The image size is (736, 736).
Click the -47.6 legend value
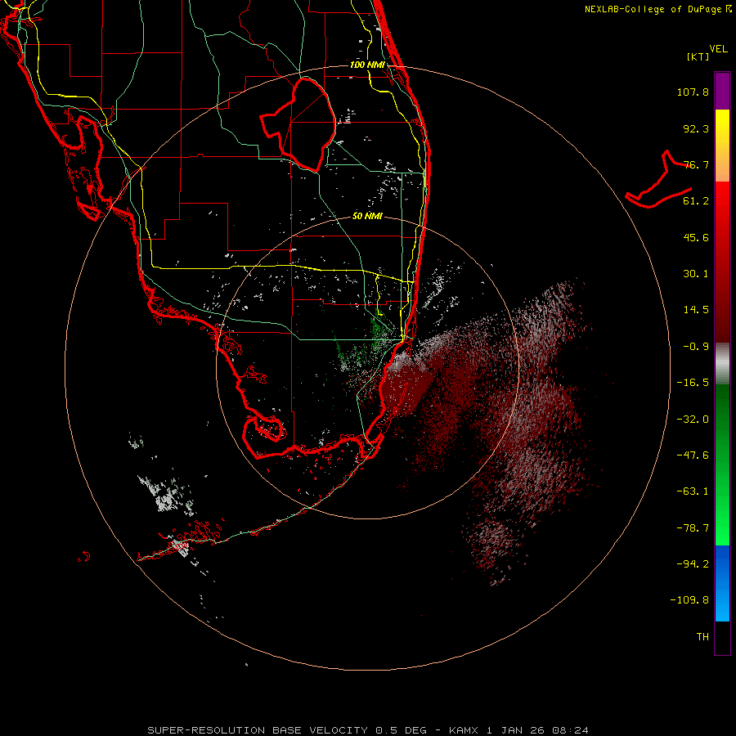click(693, 456)
